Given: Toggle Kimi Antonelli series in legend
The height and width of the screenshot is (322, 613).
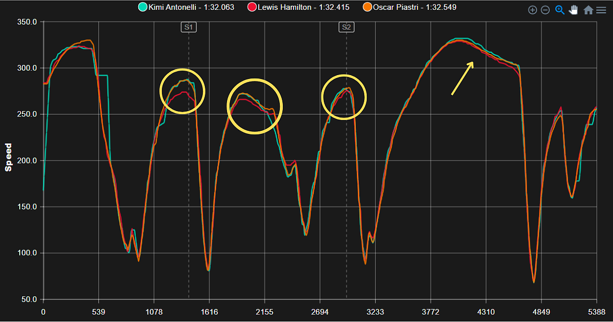Looking at the screenshot, I should [x=186, y=7].
